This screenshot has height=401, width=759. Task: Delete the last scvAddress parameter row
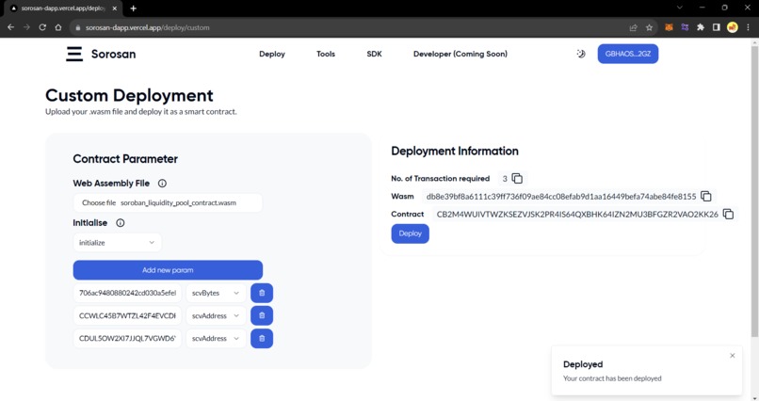coord(262,339)
